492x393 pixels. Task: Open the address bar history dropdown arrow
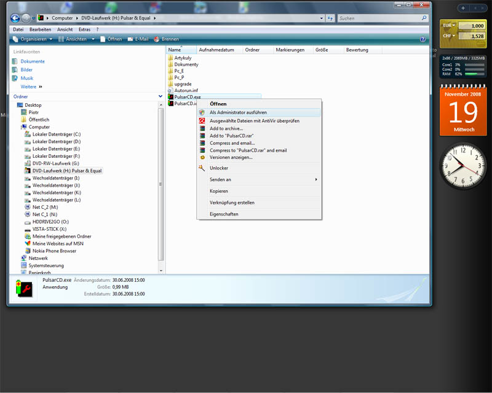click(x=321, y=18)
